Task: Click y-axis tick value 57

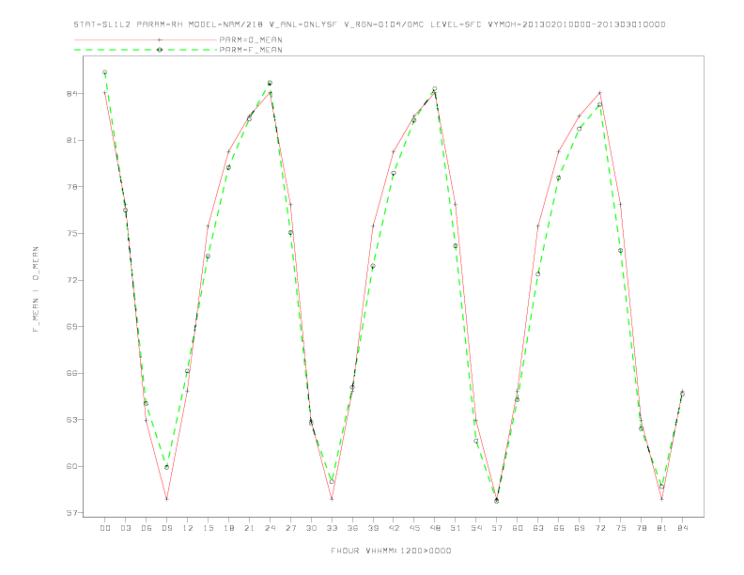Action: click(71, 513)
